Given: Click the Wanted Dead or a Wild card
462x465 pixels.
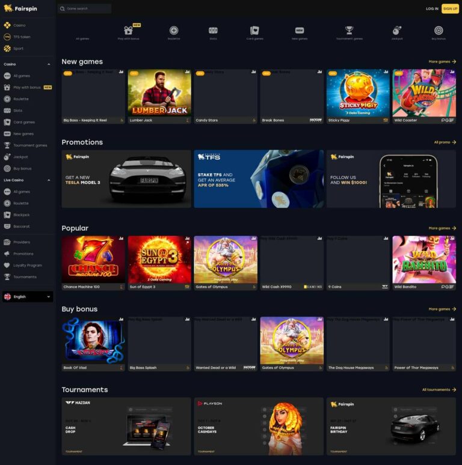Looking at the screenshot, I should (226, 344).
